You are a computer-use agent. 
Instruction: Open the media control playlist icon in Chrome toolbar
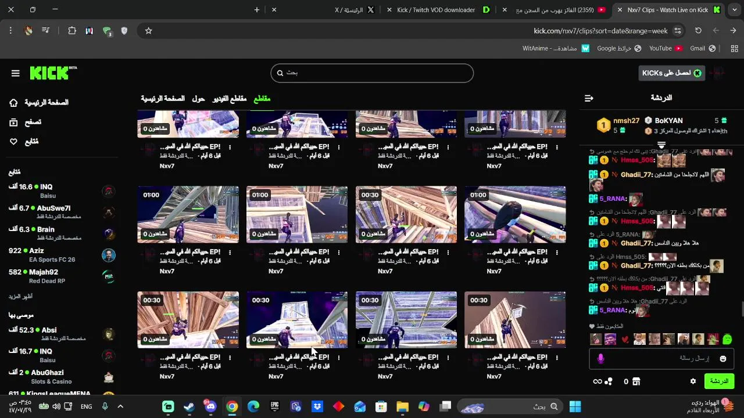(x=45, y=31)
